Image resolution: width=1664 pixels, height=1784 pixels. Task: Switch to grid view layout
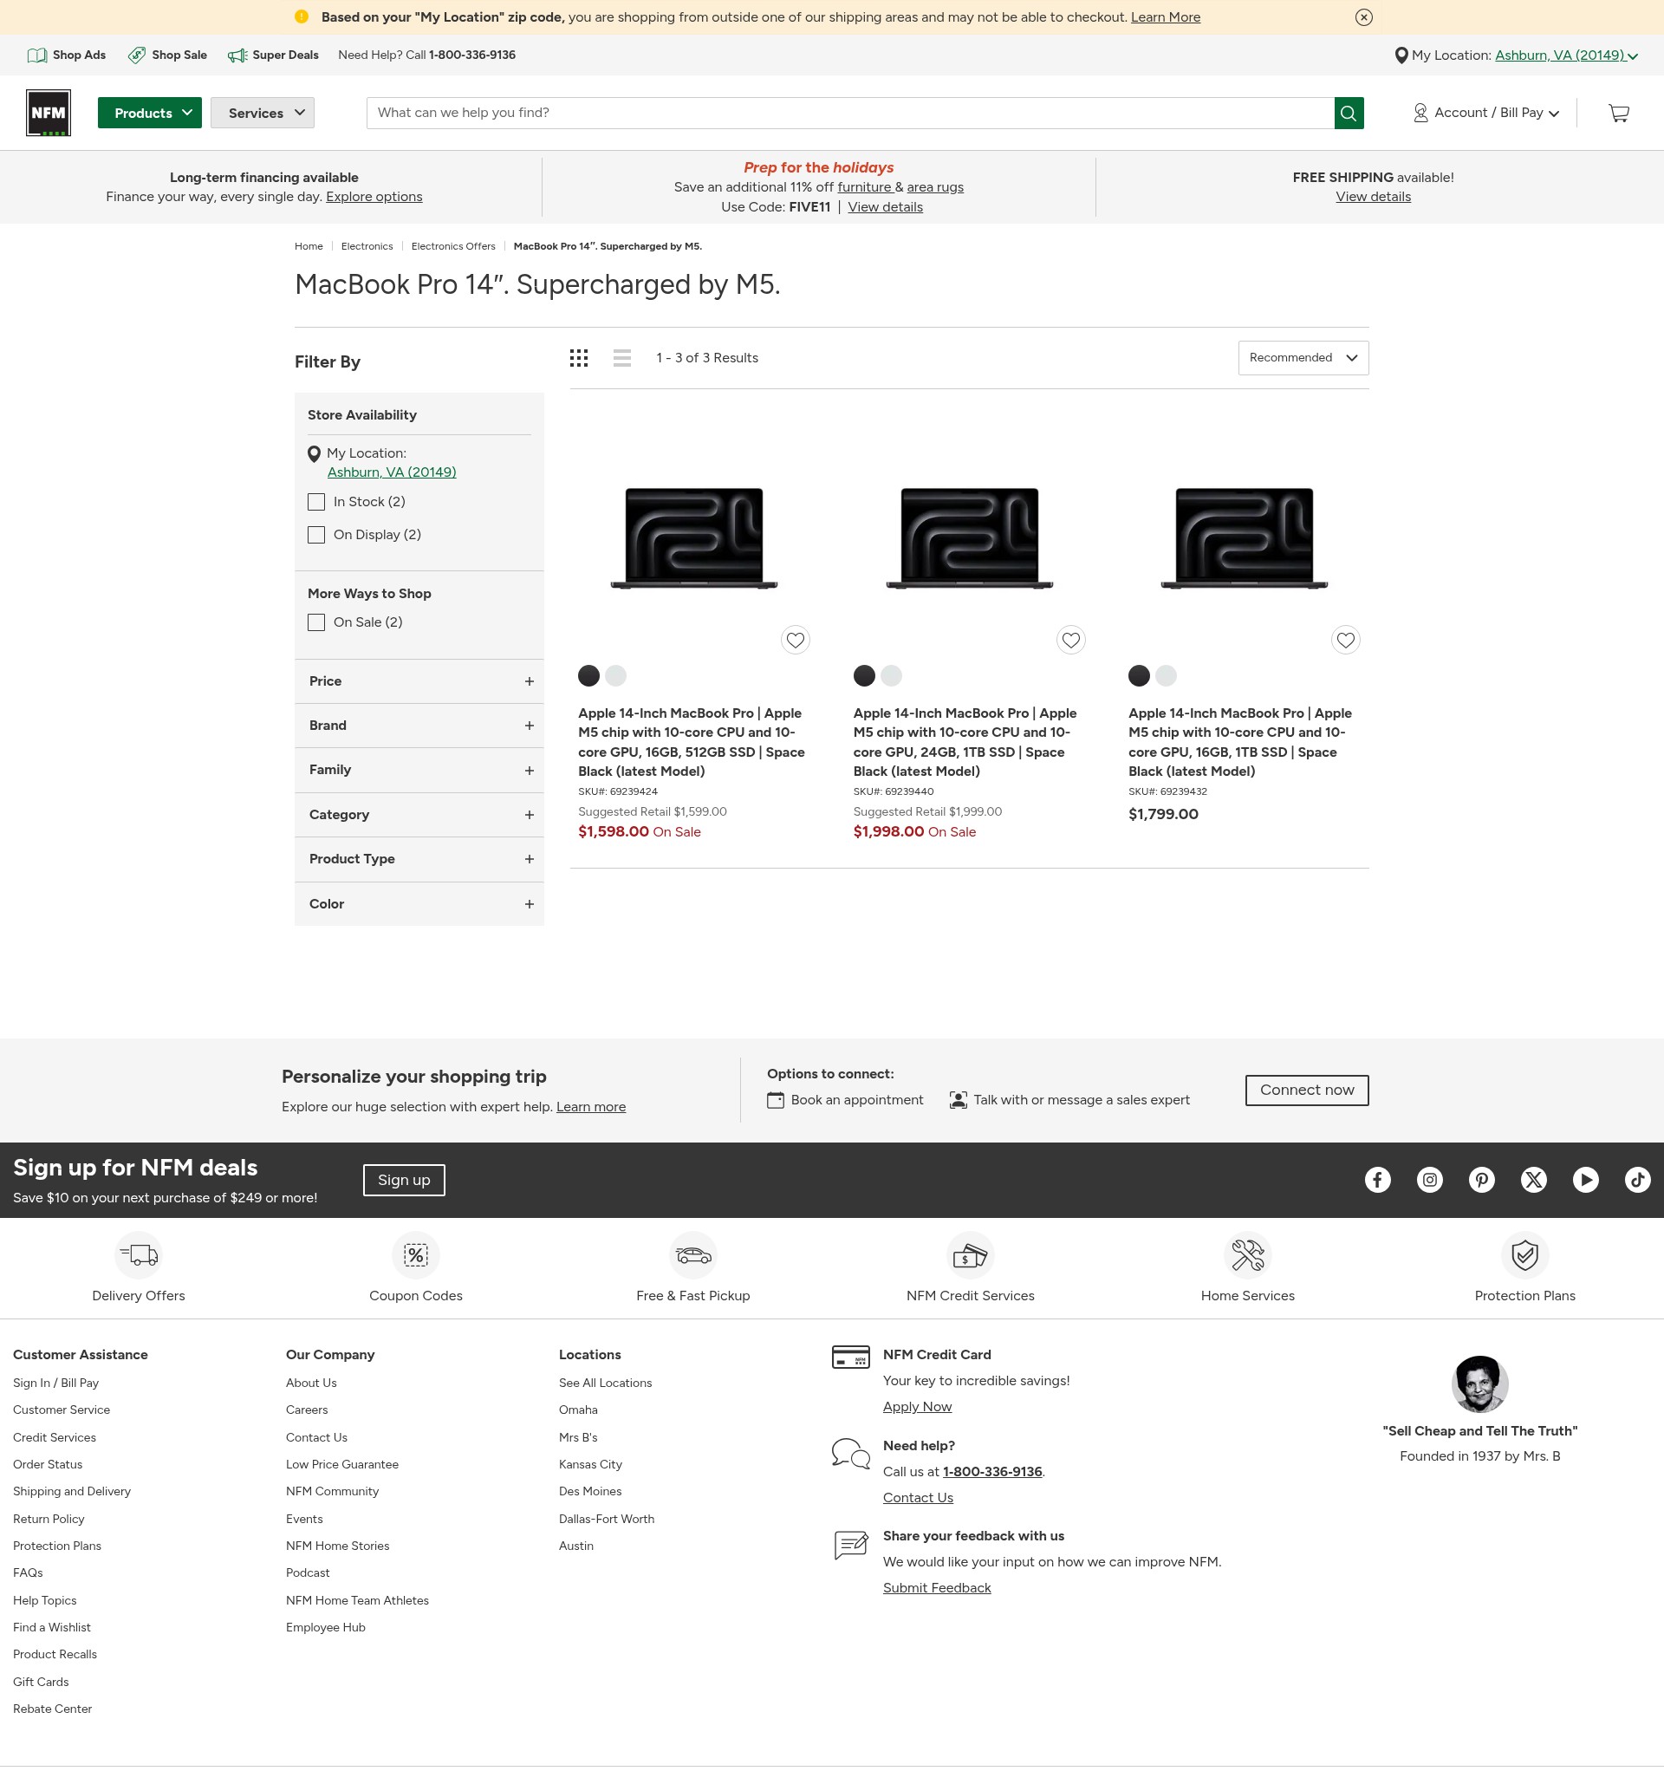(x=579, y=358)
